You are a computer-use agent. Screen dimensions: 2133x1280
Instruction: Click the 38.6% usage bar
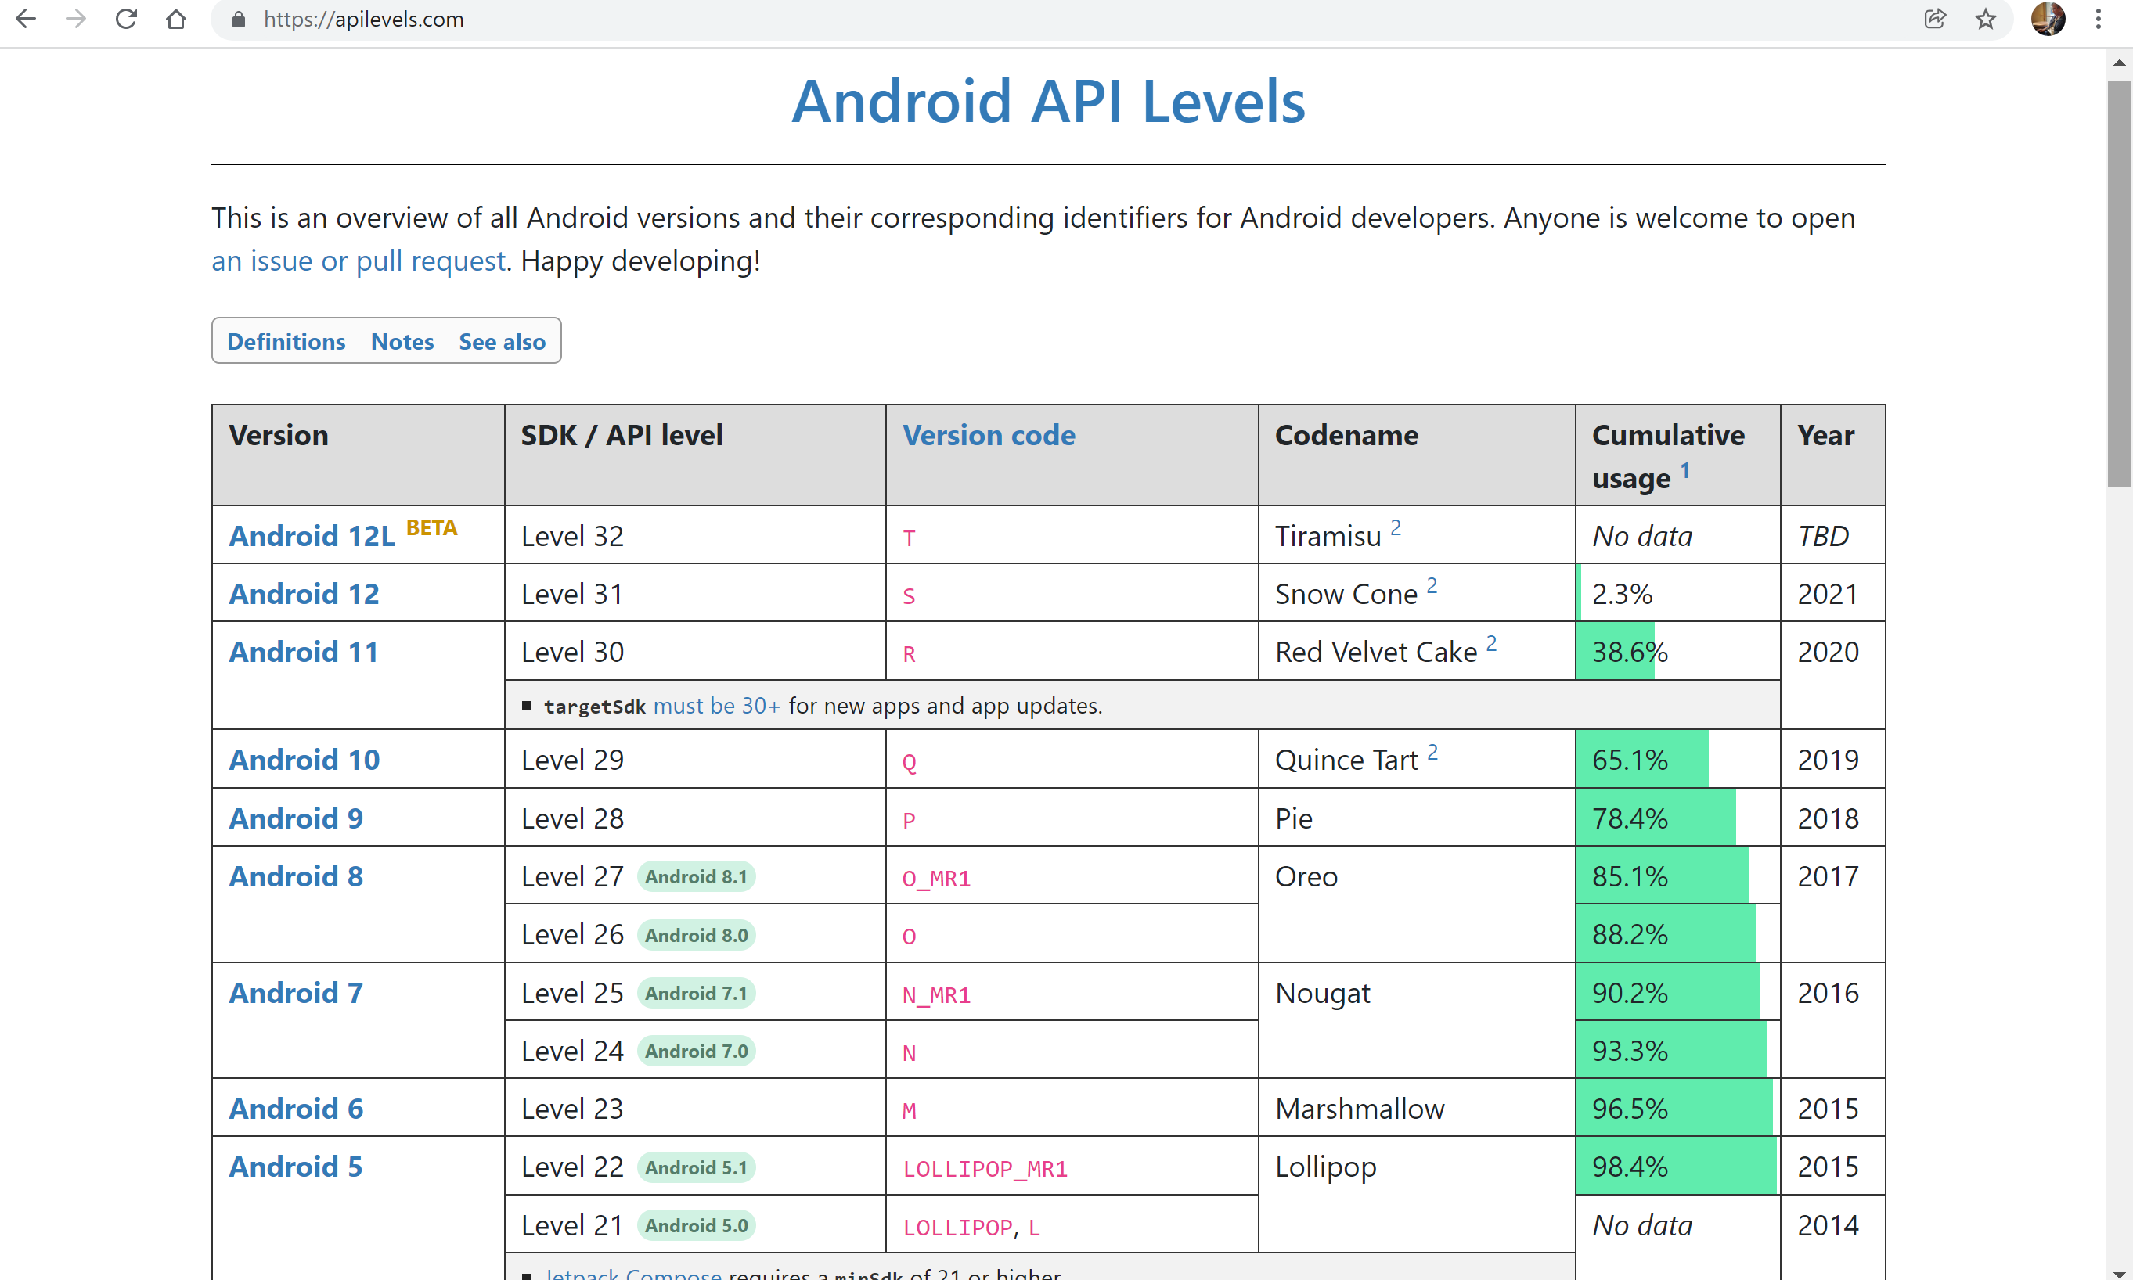click(x=1616, y=651)
